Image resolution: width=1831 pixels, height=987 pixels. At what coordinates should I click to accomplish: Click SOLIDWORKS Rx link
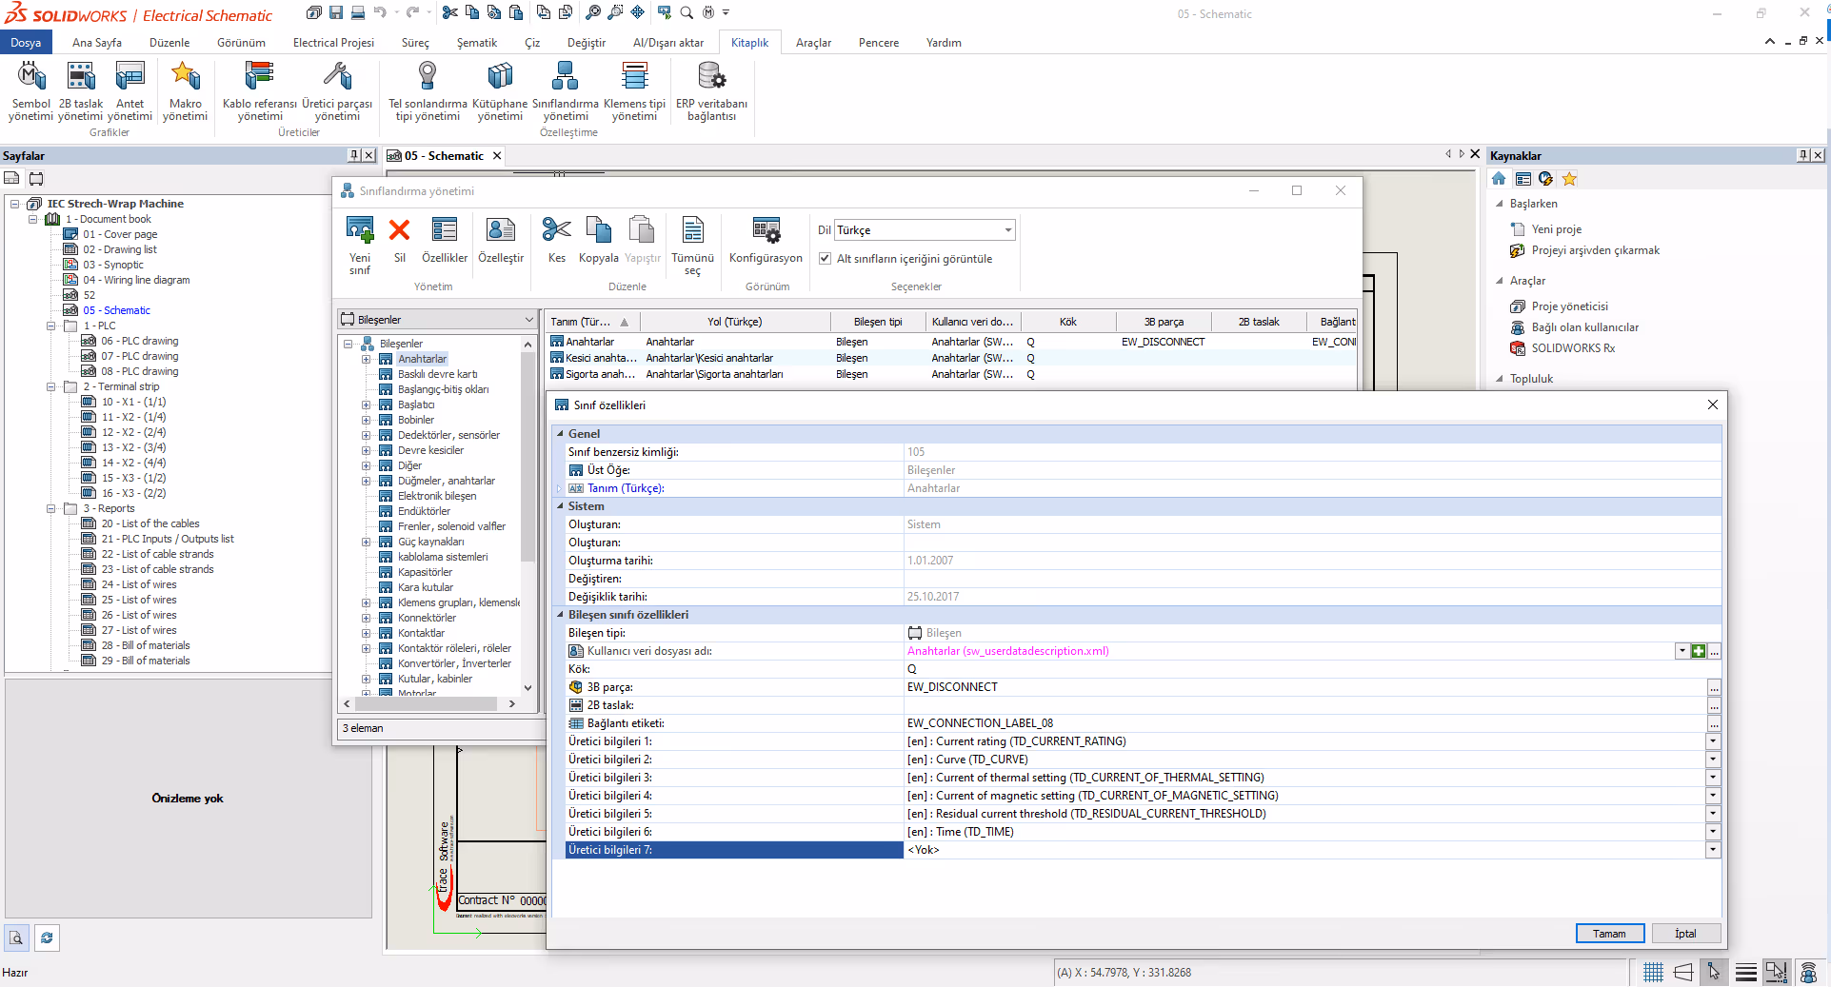1573,348
